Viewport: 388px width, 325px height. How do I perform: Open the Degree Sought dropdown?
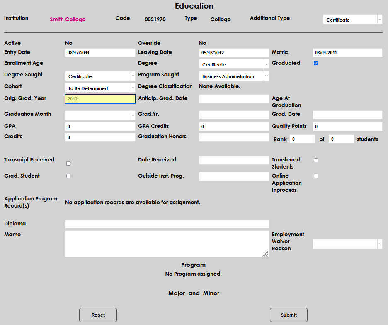click(x=100, y=76)
